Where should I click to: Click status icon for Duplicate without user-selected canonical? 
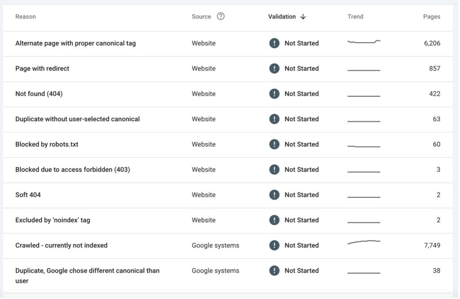click(x=274, y=119)
